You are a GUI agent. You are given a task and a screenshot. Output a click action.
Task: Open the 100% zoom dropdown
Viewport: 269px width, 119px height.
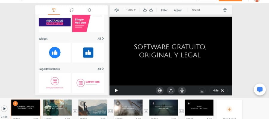click(131, 10)
